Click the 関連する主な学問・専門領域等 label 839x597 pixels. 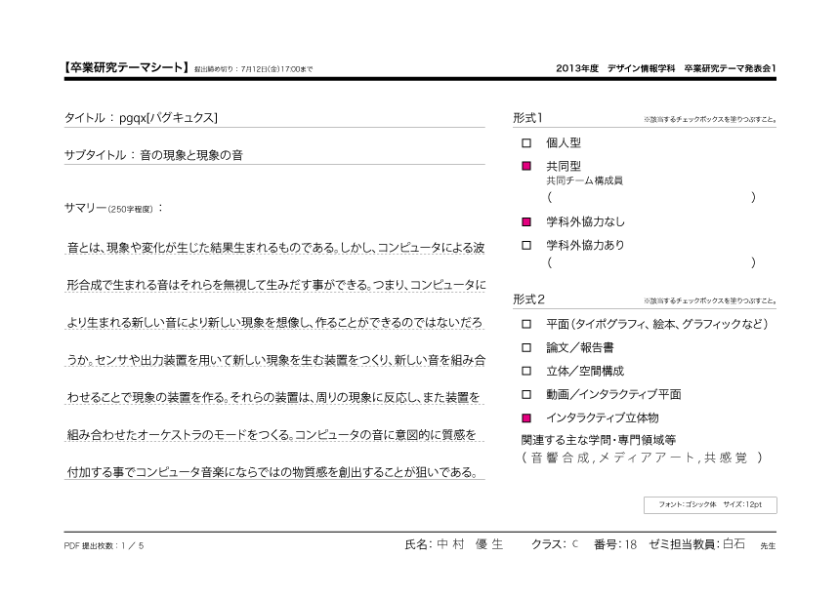pos(598,440)
